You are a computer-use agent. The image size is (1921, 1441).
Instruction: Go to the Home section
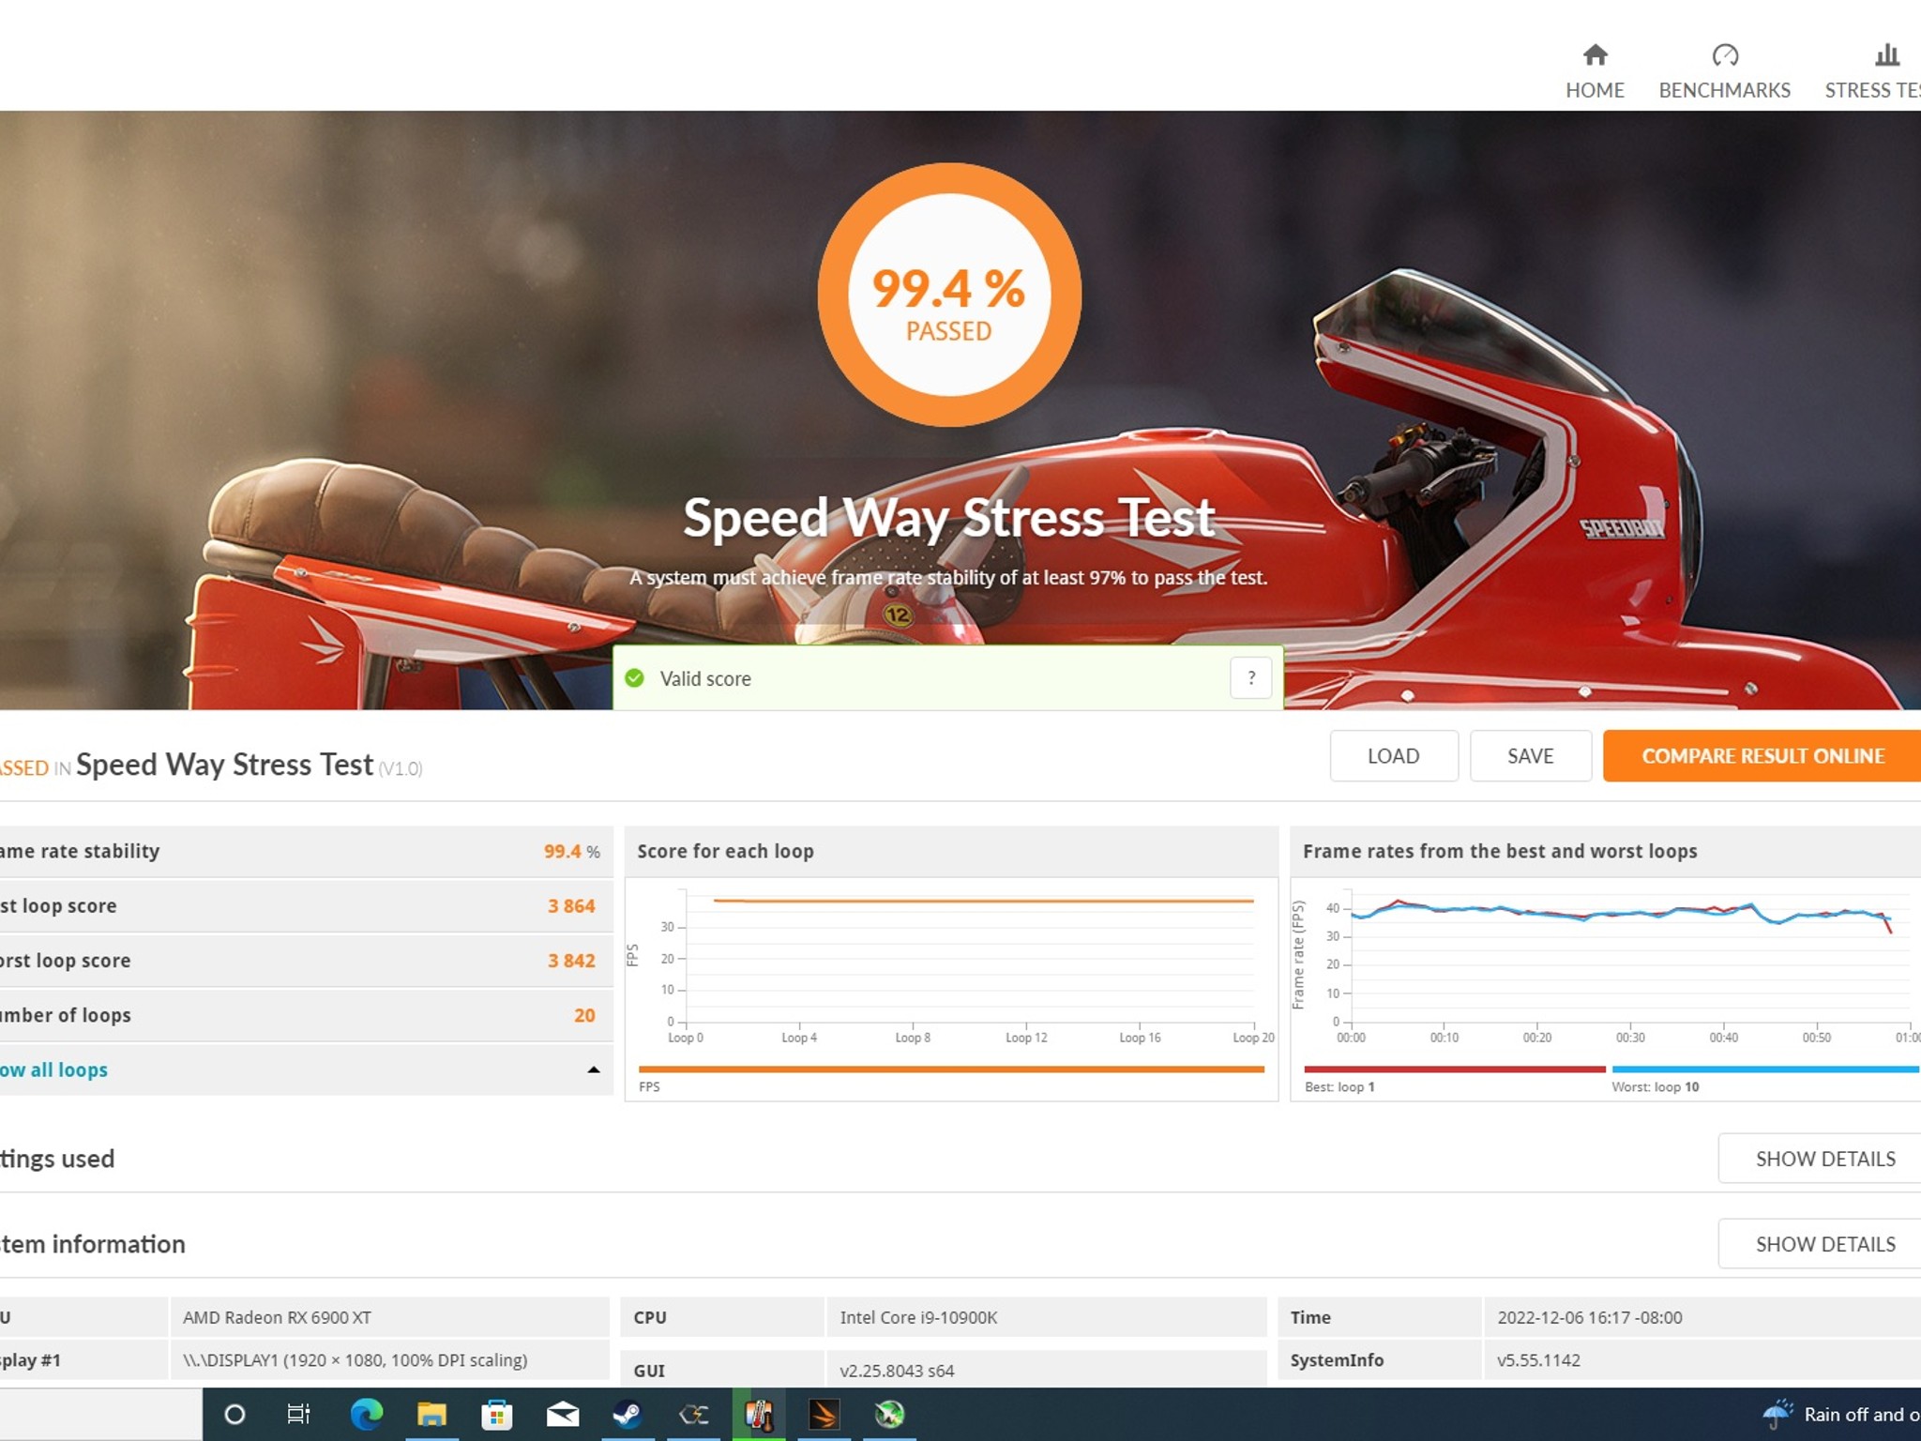tap(1594, 71)
